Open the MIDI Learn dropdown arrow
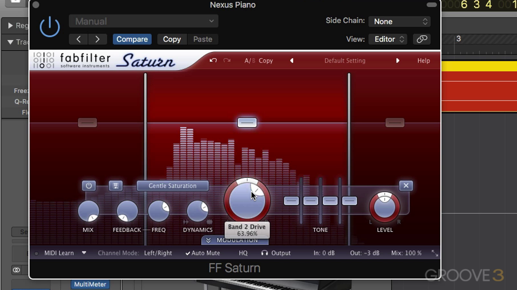Screen dimensions: 517x290 point(84,253)
